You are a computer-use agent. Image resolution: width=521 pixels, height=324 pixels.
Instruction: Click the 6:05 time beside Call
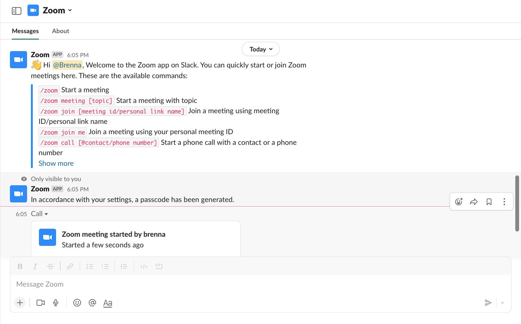pos(21,214)
